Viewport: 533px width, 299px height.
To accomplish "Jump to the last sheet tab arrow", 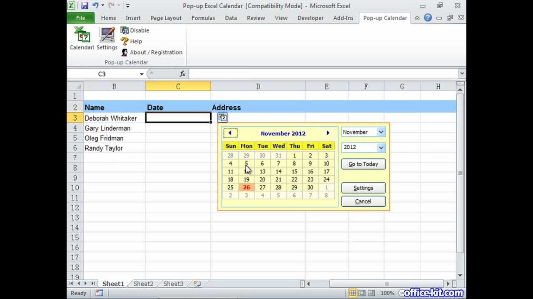I will click(93, 284).
